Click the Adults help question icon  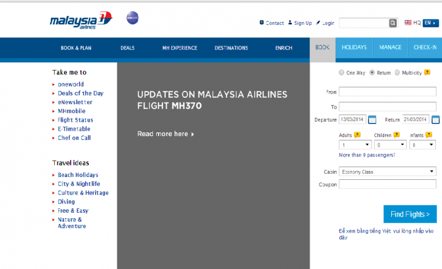(x=357, y=135)
